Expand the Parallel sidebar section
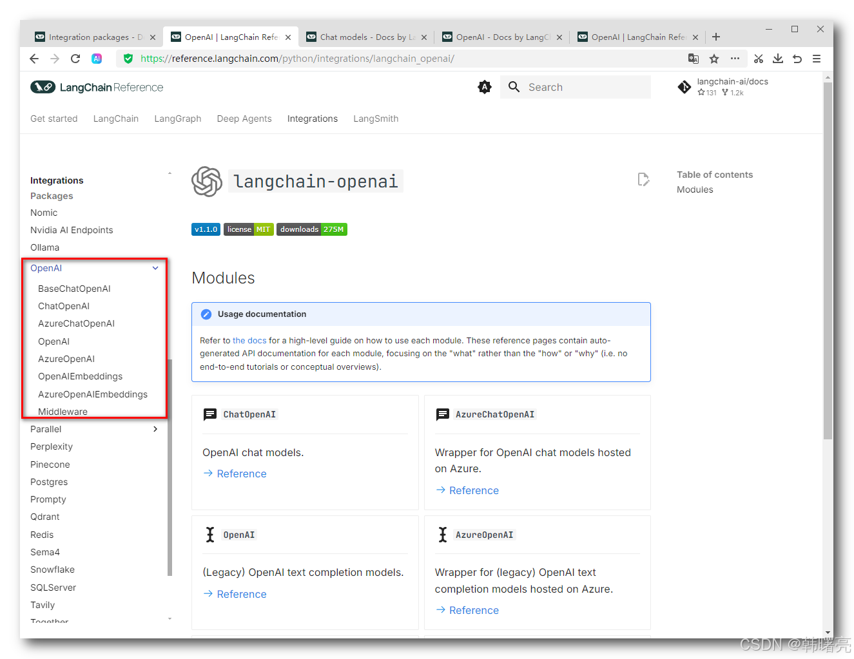854x659 pixels. [155, 429]
